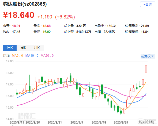Image resolution: width=158 pixels, height=126 pixels.
Task: Click the volume value 4.51万
Action: [x=81, y=26]
